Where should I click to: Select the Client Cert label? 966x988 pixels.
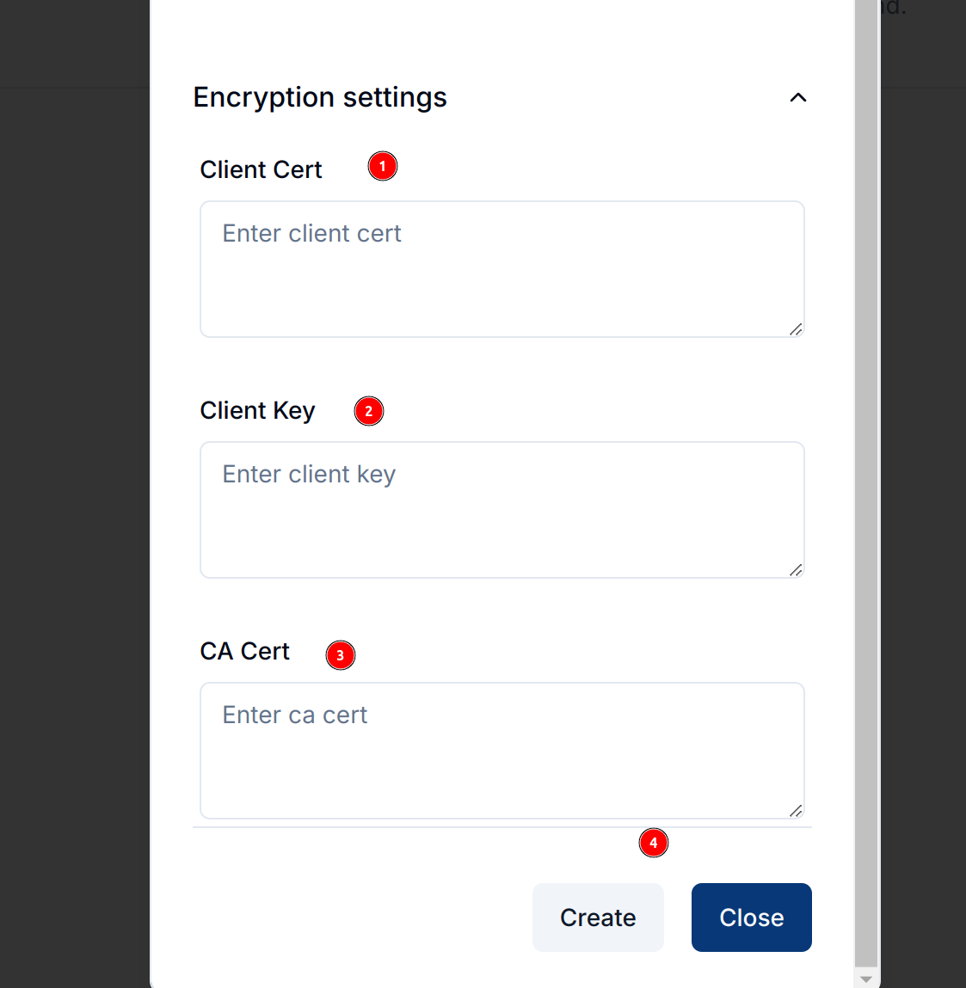coord(261,169)
